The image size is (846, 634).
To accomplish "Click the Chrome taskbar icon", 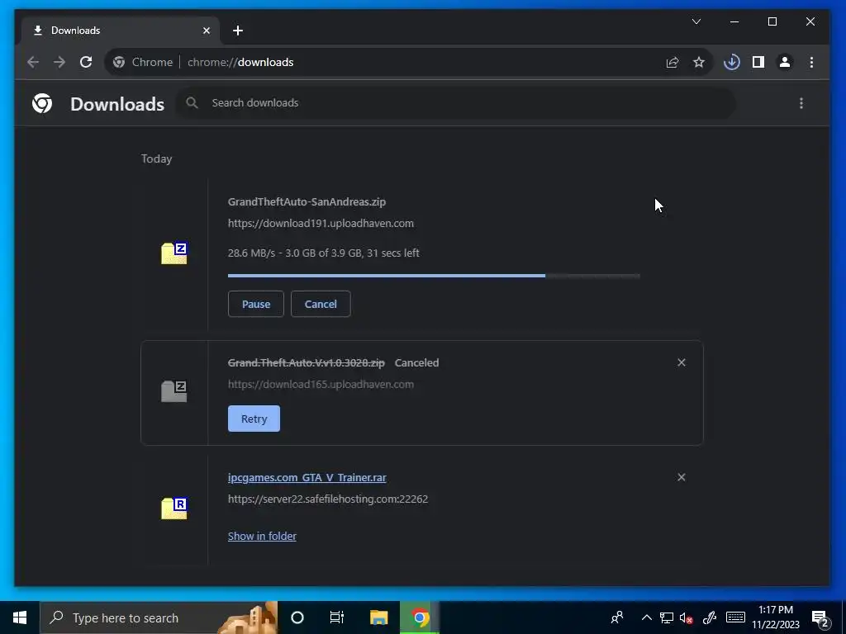I will (420, 617).
